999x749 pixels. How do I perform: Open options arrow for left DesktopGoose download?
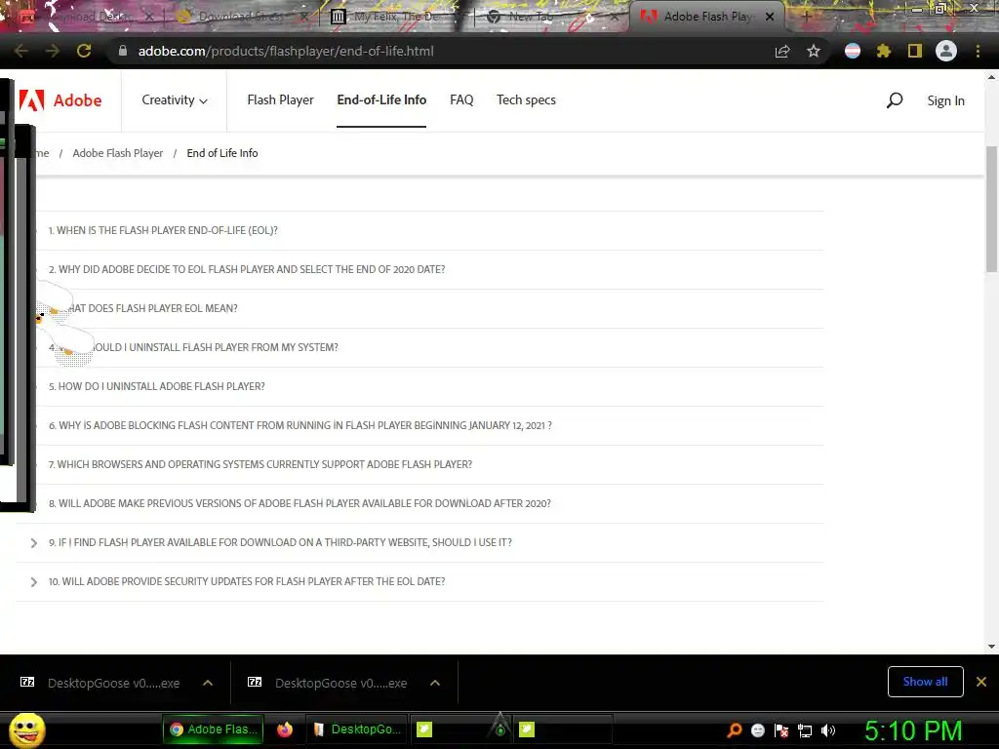pos(208,683)
